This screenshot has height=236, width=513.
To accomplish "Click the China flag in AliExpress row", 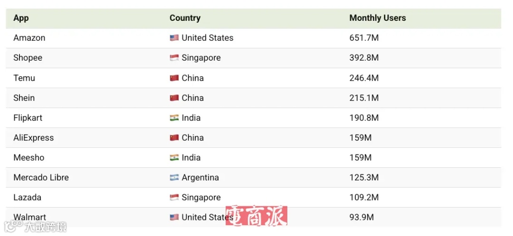I will tap(174, 138).
